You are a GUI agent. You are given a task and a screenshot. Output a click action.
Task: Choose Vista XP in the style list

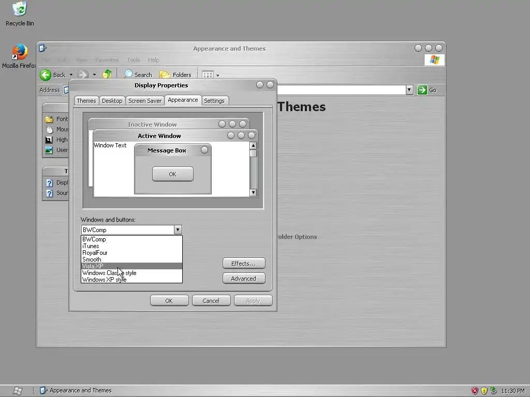[x=132, y=266]
